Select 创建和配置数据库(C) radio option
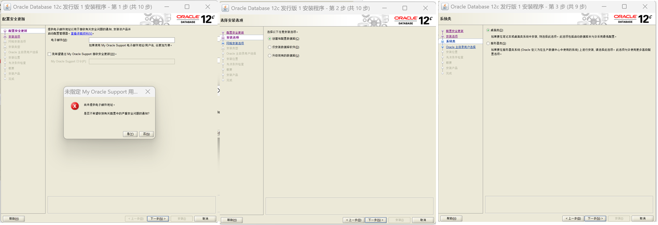The height and width of the screenshot is (225, 658). [x=270, y=39]
